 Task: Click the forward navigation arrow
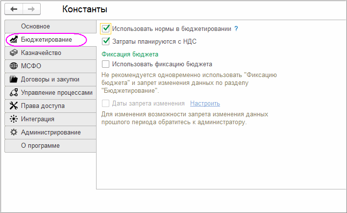(x=31, y=9)
